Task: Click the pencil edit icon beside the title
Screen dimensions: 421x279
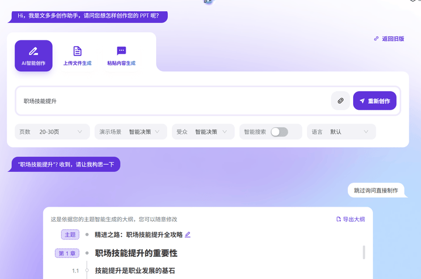Action: (188, 235)
